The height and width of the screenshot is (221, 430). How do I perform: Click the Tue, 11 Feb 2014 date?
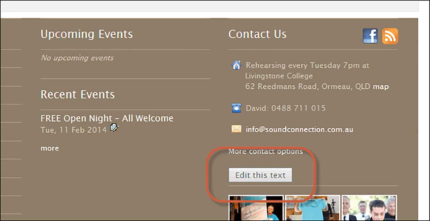pos(74,130)
